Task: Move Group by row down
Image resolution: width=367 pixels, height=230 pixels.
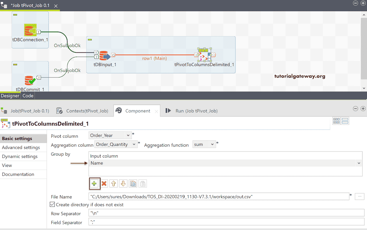Action: [123, 184]
